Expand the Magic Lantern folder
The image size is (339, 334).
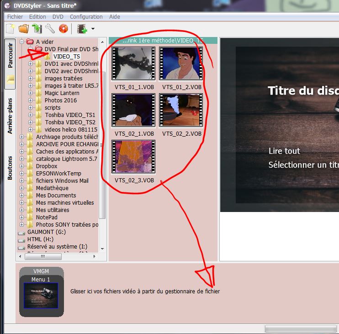[30, 93]
